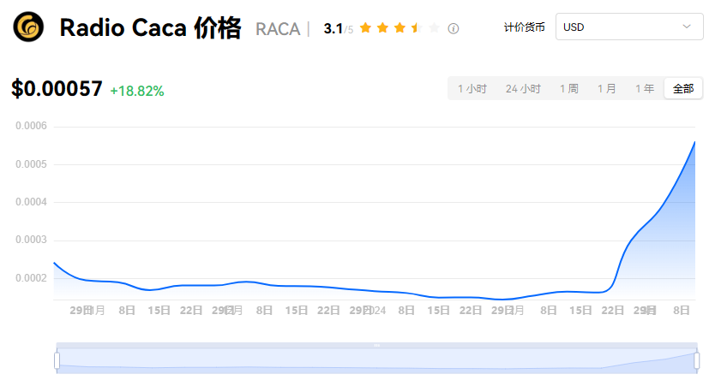Click the mini overview chart area
709x380 pixels.
pyautogui.click(x=376, y=360)
